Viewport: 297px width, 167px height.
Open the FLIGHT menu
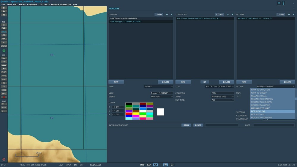pos(22,4)
